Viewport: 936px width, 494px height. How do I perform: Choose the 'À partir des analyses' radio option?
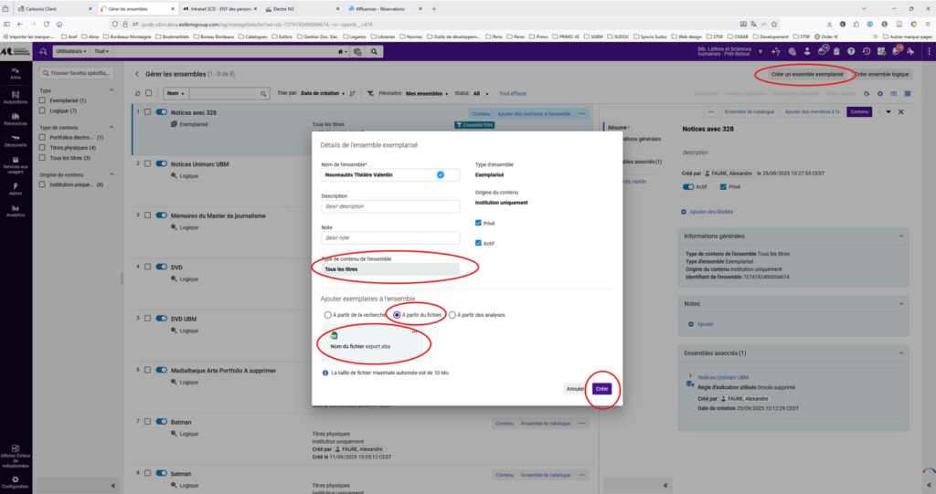click(452, 315)
